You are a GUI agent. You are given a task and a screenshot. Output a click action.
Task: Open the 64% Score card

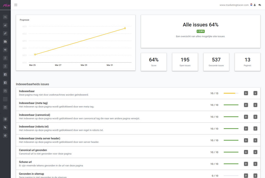coord(154,62)
